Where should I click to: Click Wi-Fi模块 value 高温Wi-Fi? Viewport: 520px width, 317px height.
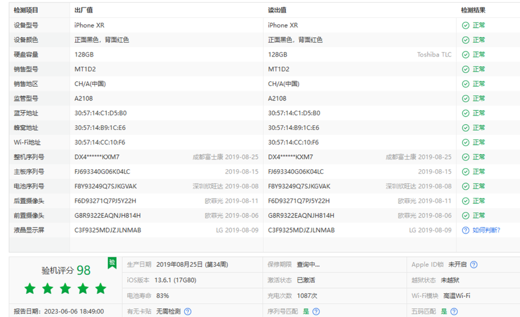coord(456,296)
